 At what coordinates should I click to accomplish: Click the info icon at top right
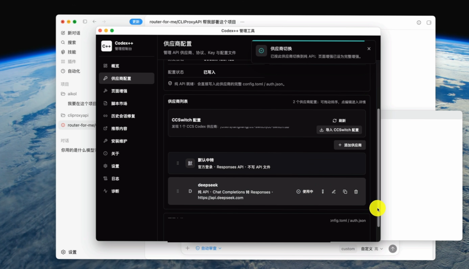click(419, 22)
